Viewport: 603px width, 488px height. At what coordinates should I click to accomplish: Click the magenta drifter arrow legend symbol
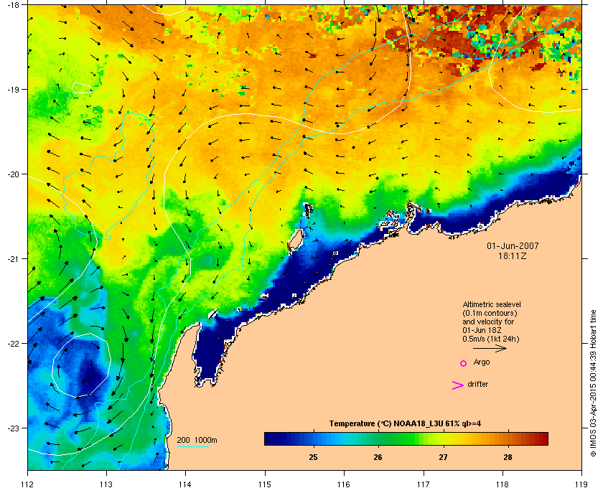point(457,385)
